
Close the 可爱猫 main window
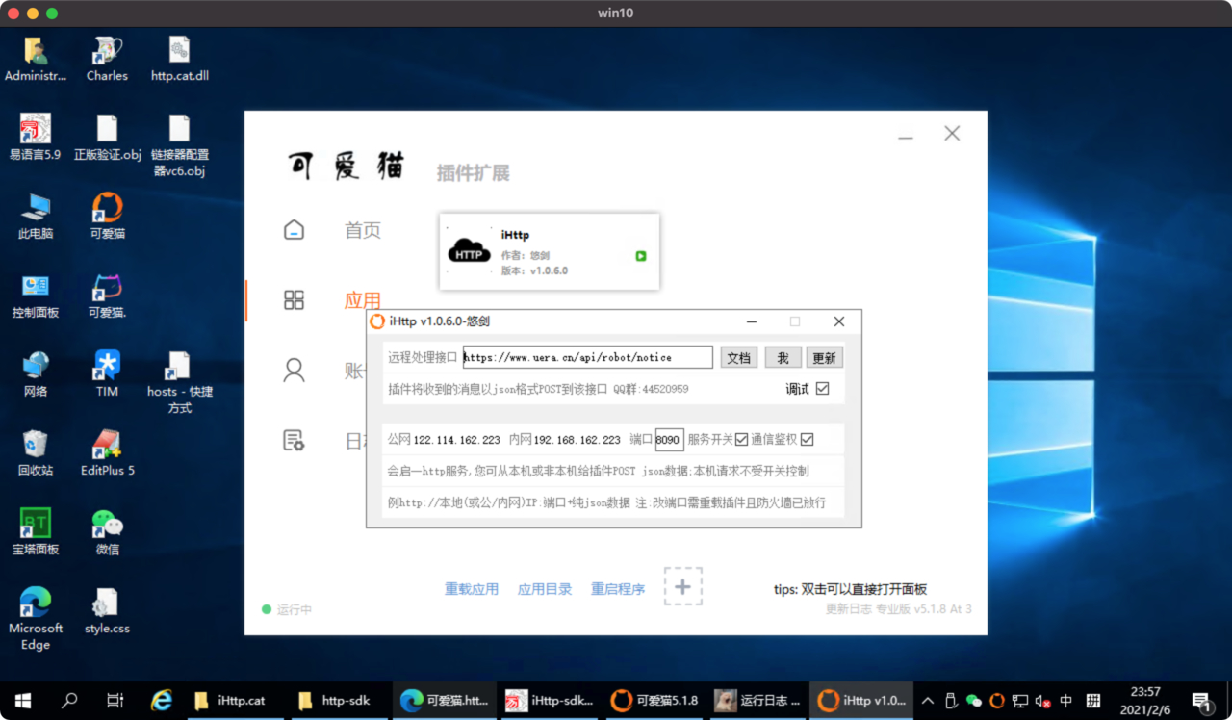(952, 134)
